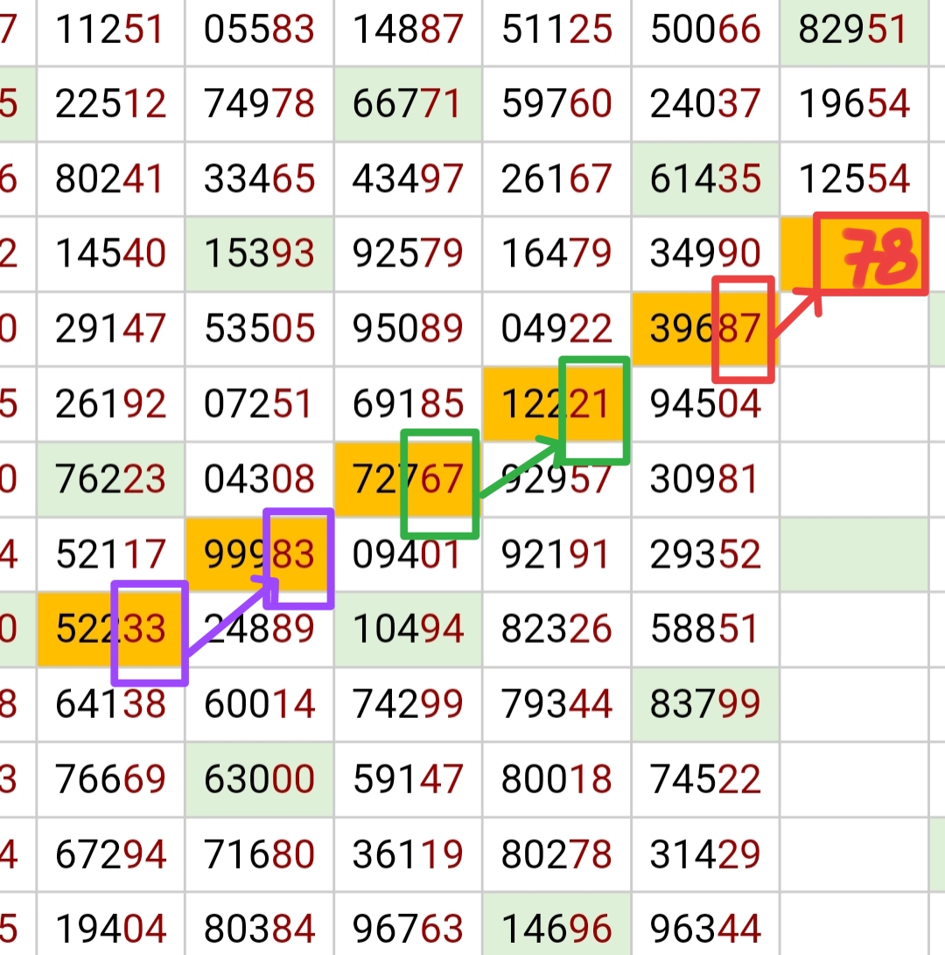The width and height of the screenshot is (945, 955).
Task: Select the number 82326
Action: (x=556, y=629)
